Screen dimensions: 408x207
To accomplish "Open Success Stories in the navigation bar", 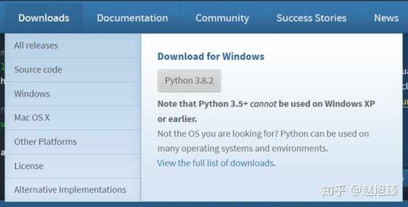I will tap(312, 18).
